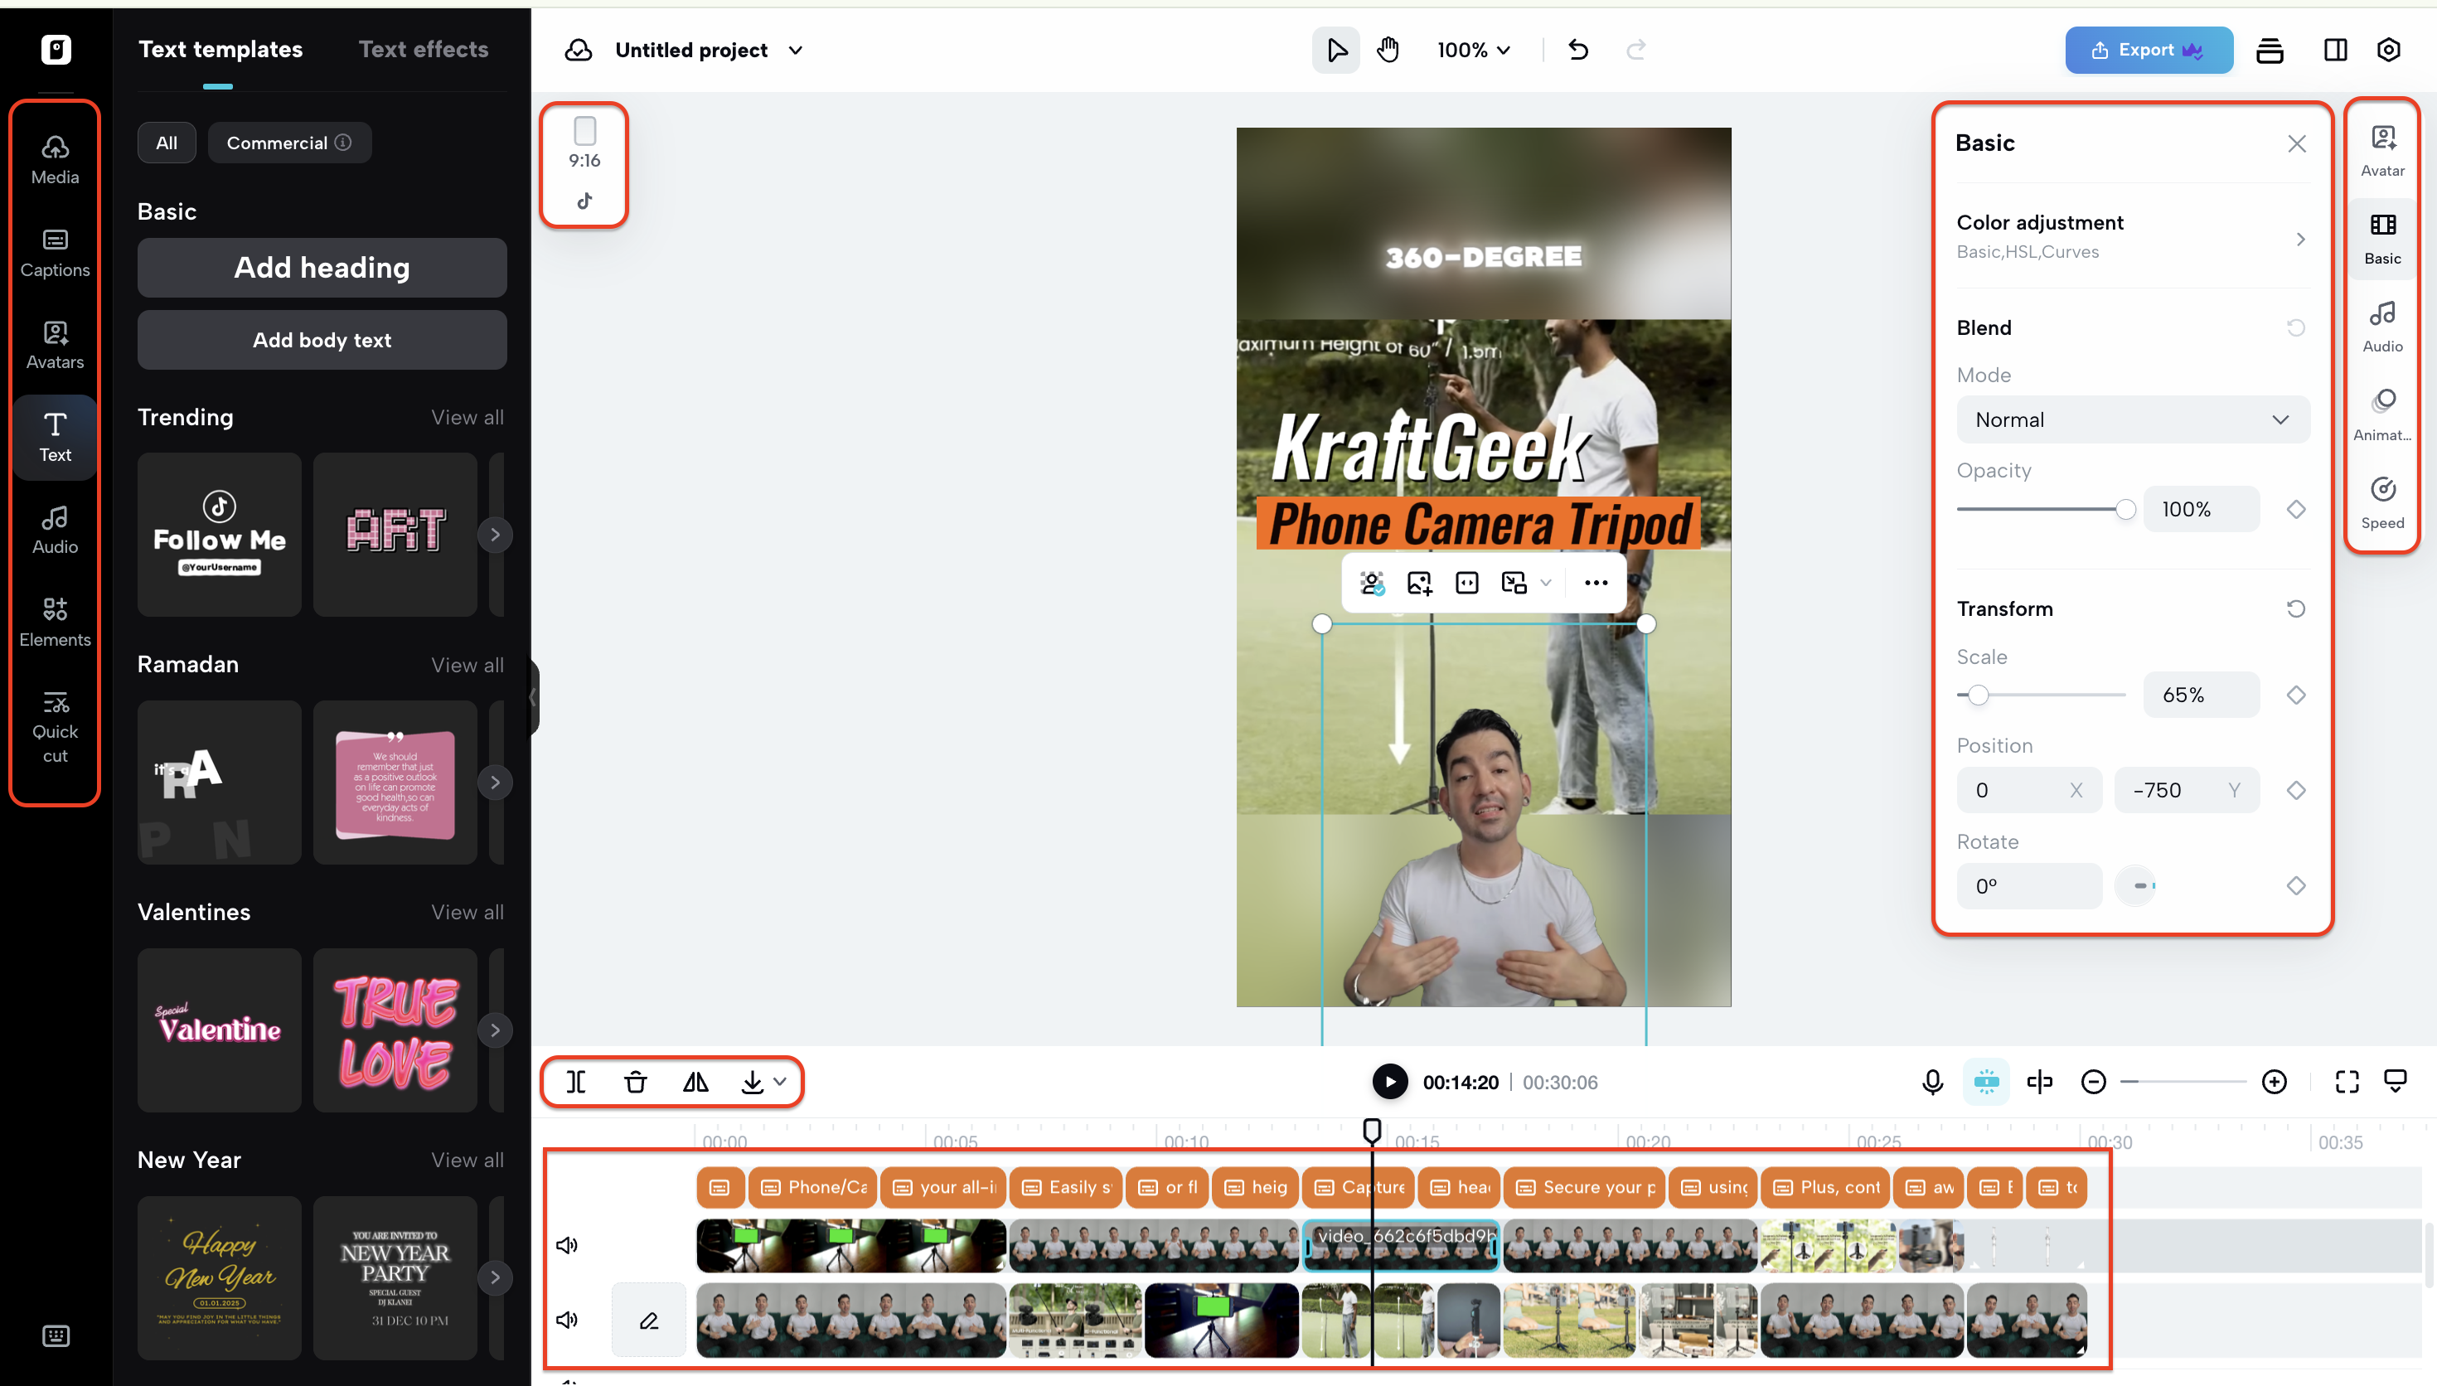This screenshot has width=2437, height=1386.
Task: Open the Quick cut panel
Action: 54,726
